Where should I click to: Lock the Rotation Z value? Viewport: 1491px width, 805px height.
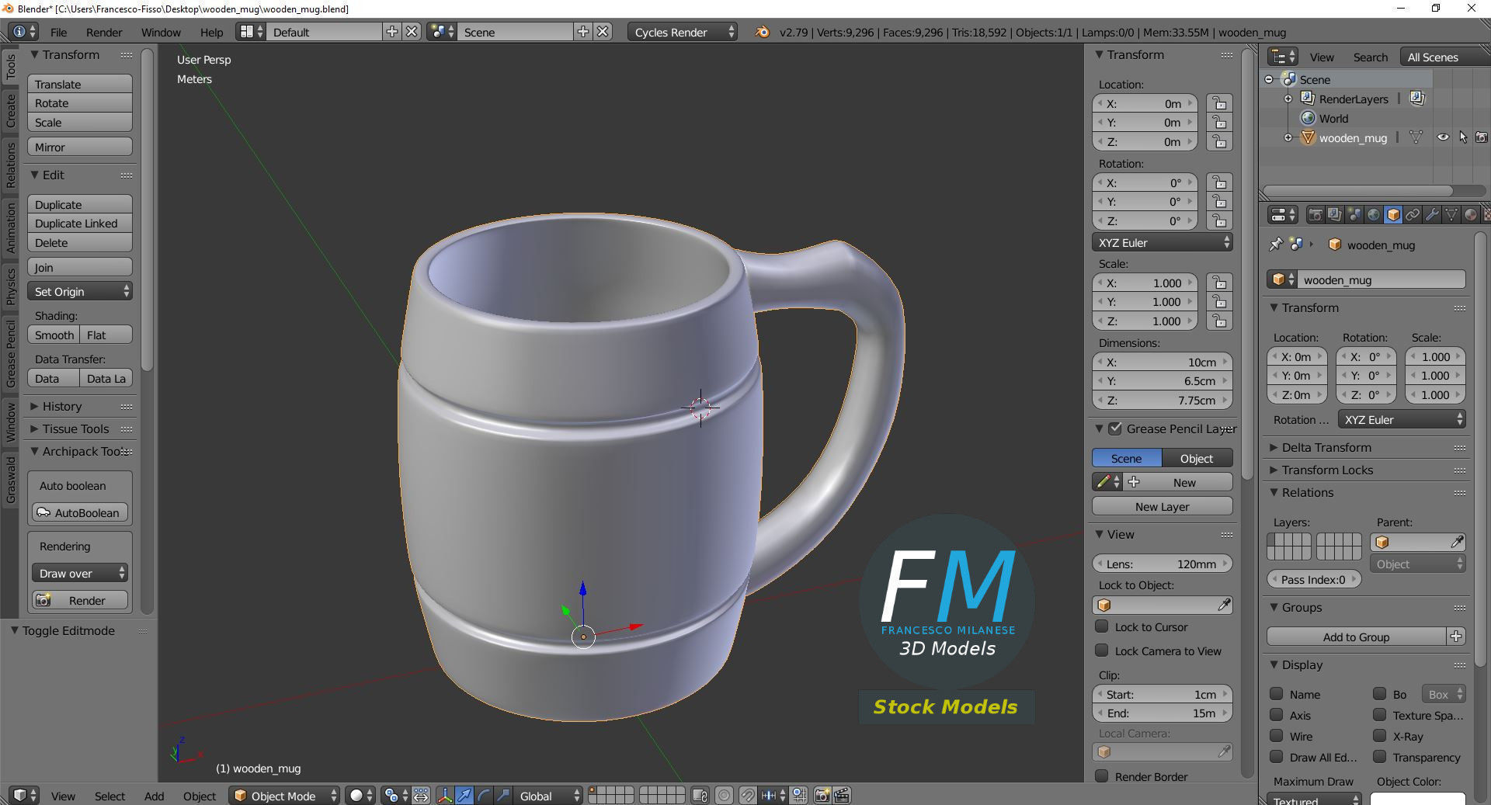click(x=1219, y=220)
